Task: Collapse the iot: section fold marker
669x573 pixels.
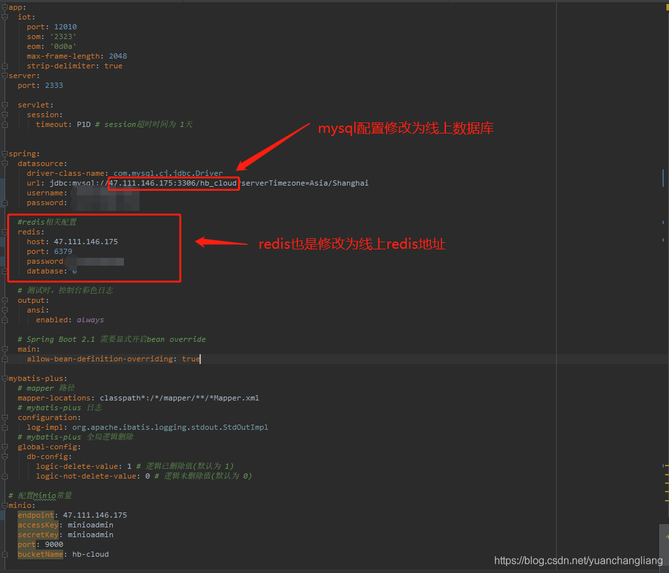Action: (5, 17)
